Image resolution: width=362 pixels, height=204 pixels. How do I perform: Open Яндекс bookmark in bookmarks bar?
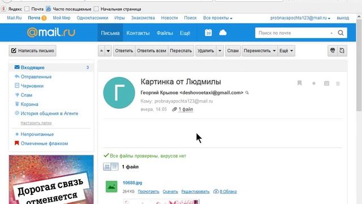click(12, 9)
